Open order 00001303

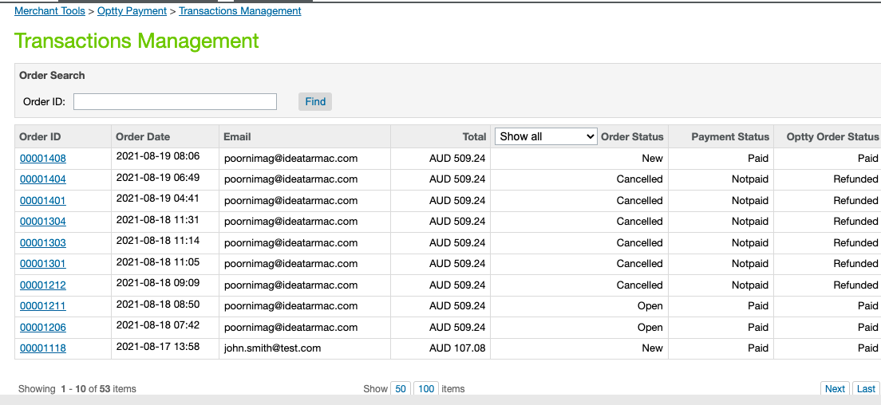point(42,243)
